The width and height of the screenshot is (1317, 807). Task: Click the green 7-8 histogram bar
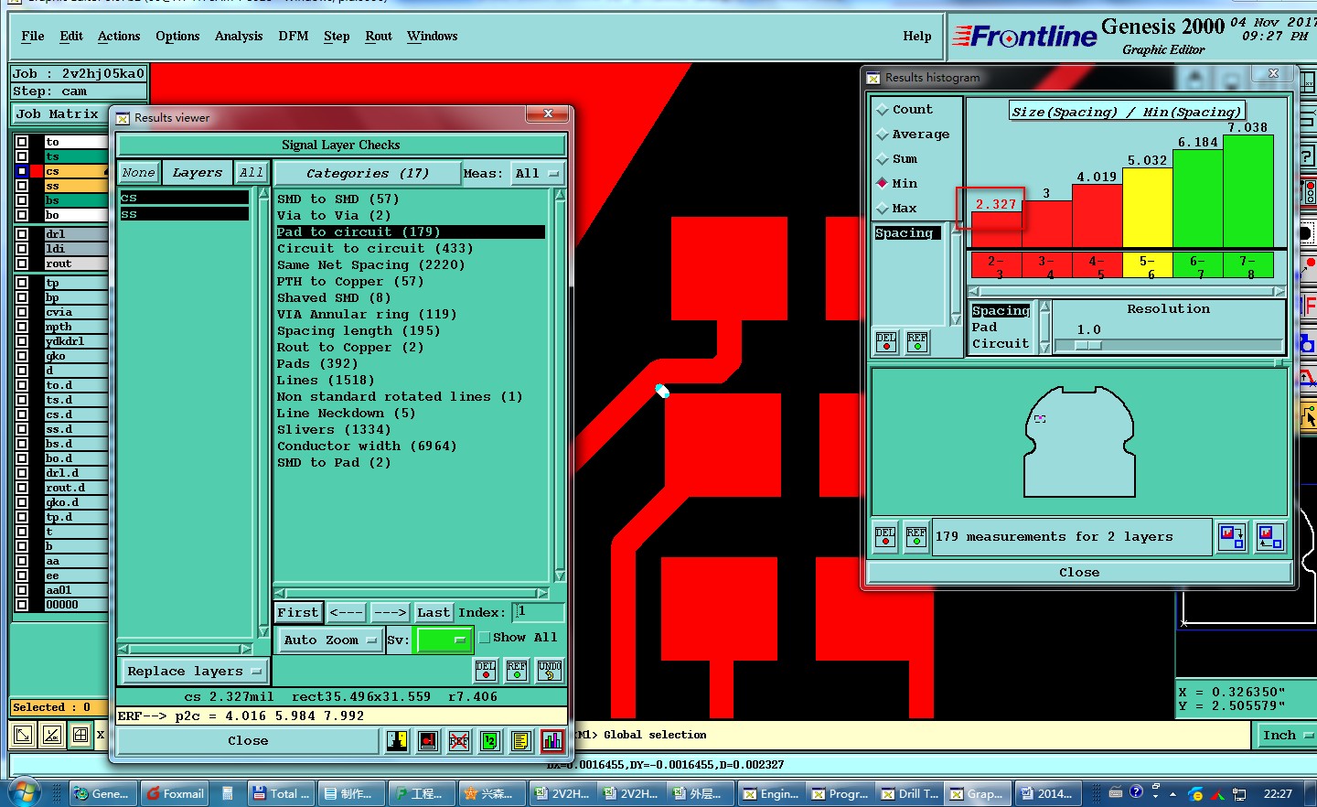pyautogui.click(x=1247, y=191)
